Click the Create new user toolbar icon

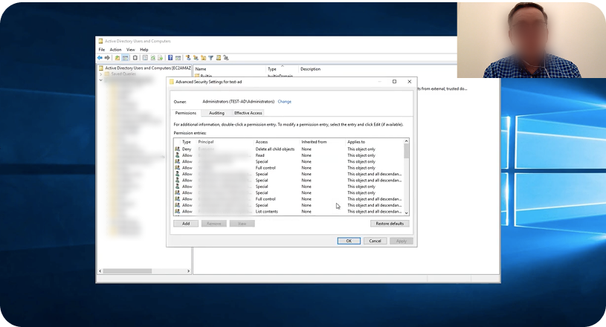(x=188, y=58)
